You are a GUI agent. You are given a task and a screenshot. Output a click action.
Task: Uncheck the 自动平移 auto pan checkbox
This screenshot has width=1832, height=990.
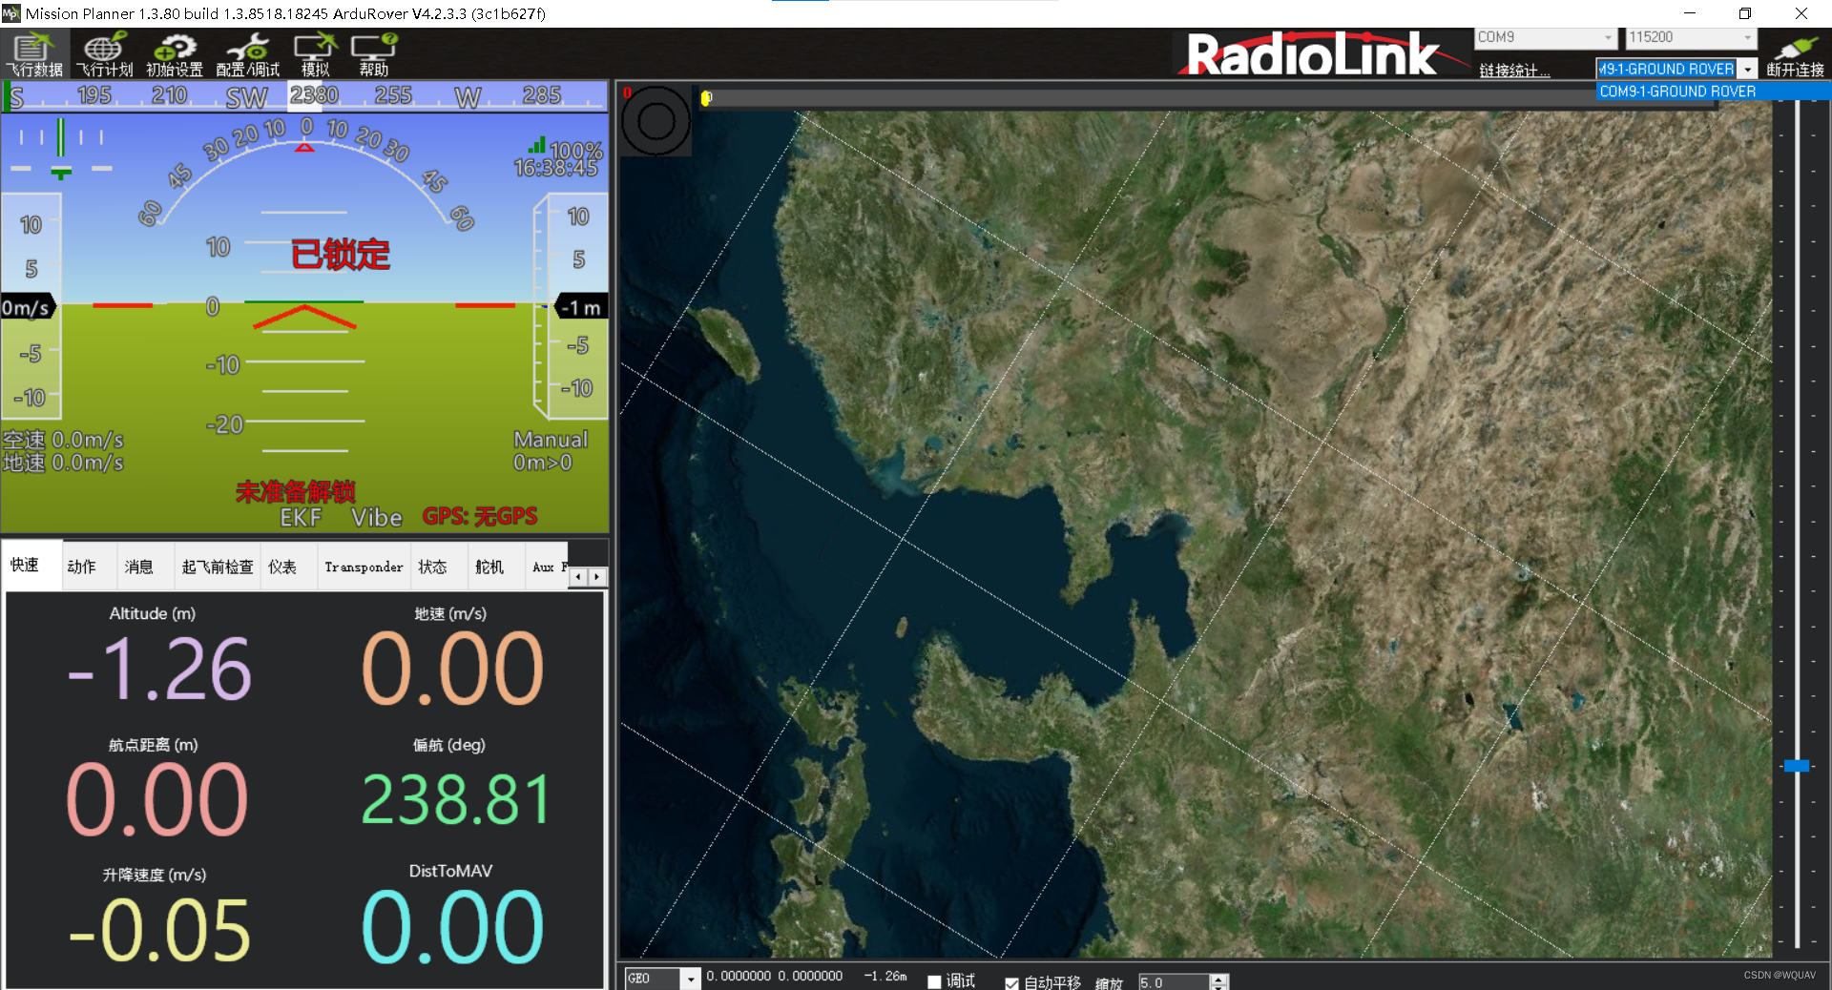point(1011,983)
